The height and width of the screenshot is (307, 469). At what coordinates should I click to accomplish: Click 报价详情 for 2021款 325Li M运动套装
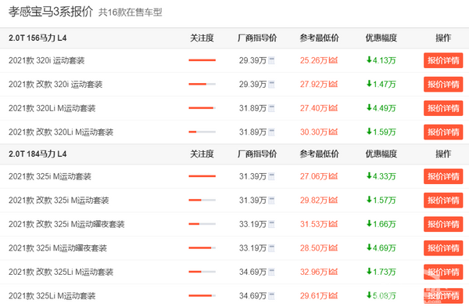click(443, 296)
